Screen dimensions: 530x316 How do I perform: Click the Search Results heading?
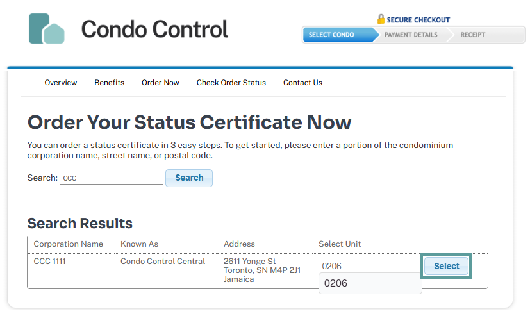pos(79,223)
